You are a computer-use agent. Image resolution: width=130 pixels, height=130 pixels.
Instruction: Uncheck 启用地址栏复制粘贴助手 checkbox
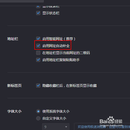[38, 60]
